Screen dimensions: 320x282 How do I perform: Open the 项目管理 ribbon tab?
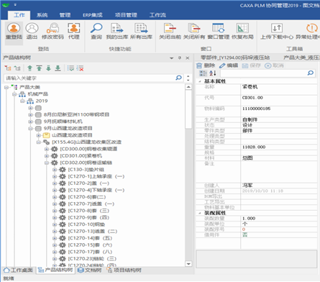(126, 15)
